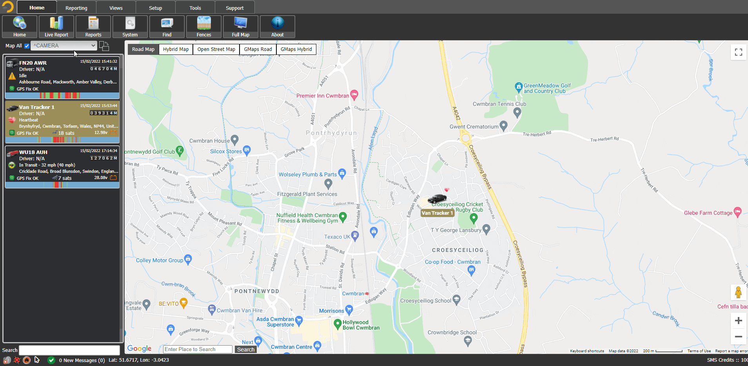Image resolution: width=748 pixels, height=366 pixels.
Task: Switch map to Hybrid Map
Action: point(176,49)
